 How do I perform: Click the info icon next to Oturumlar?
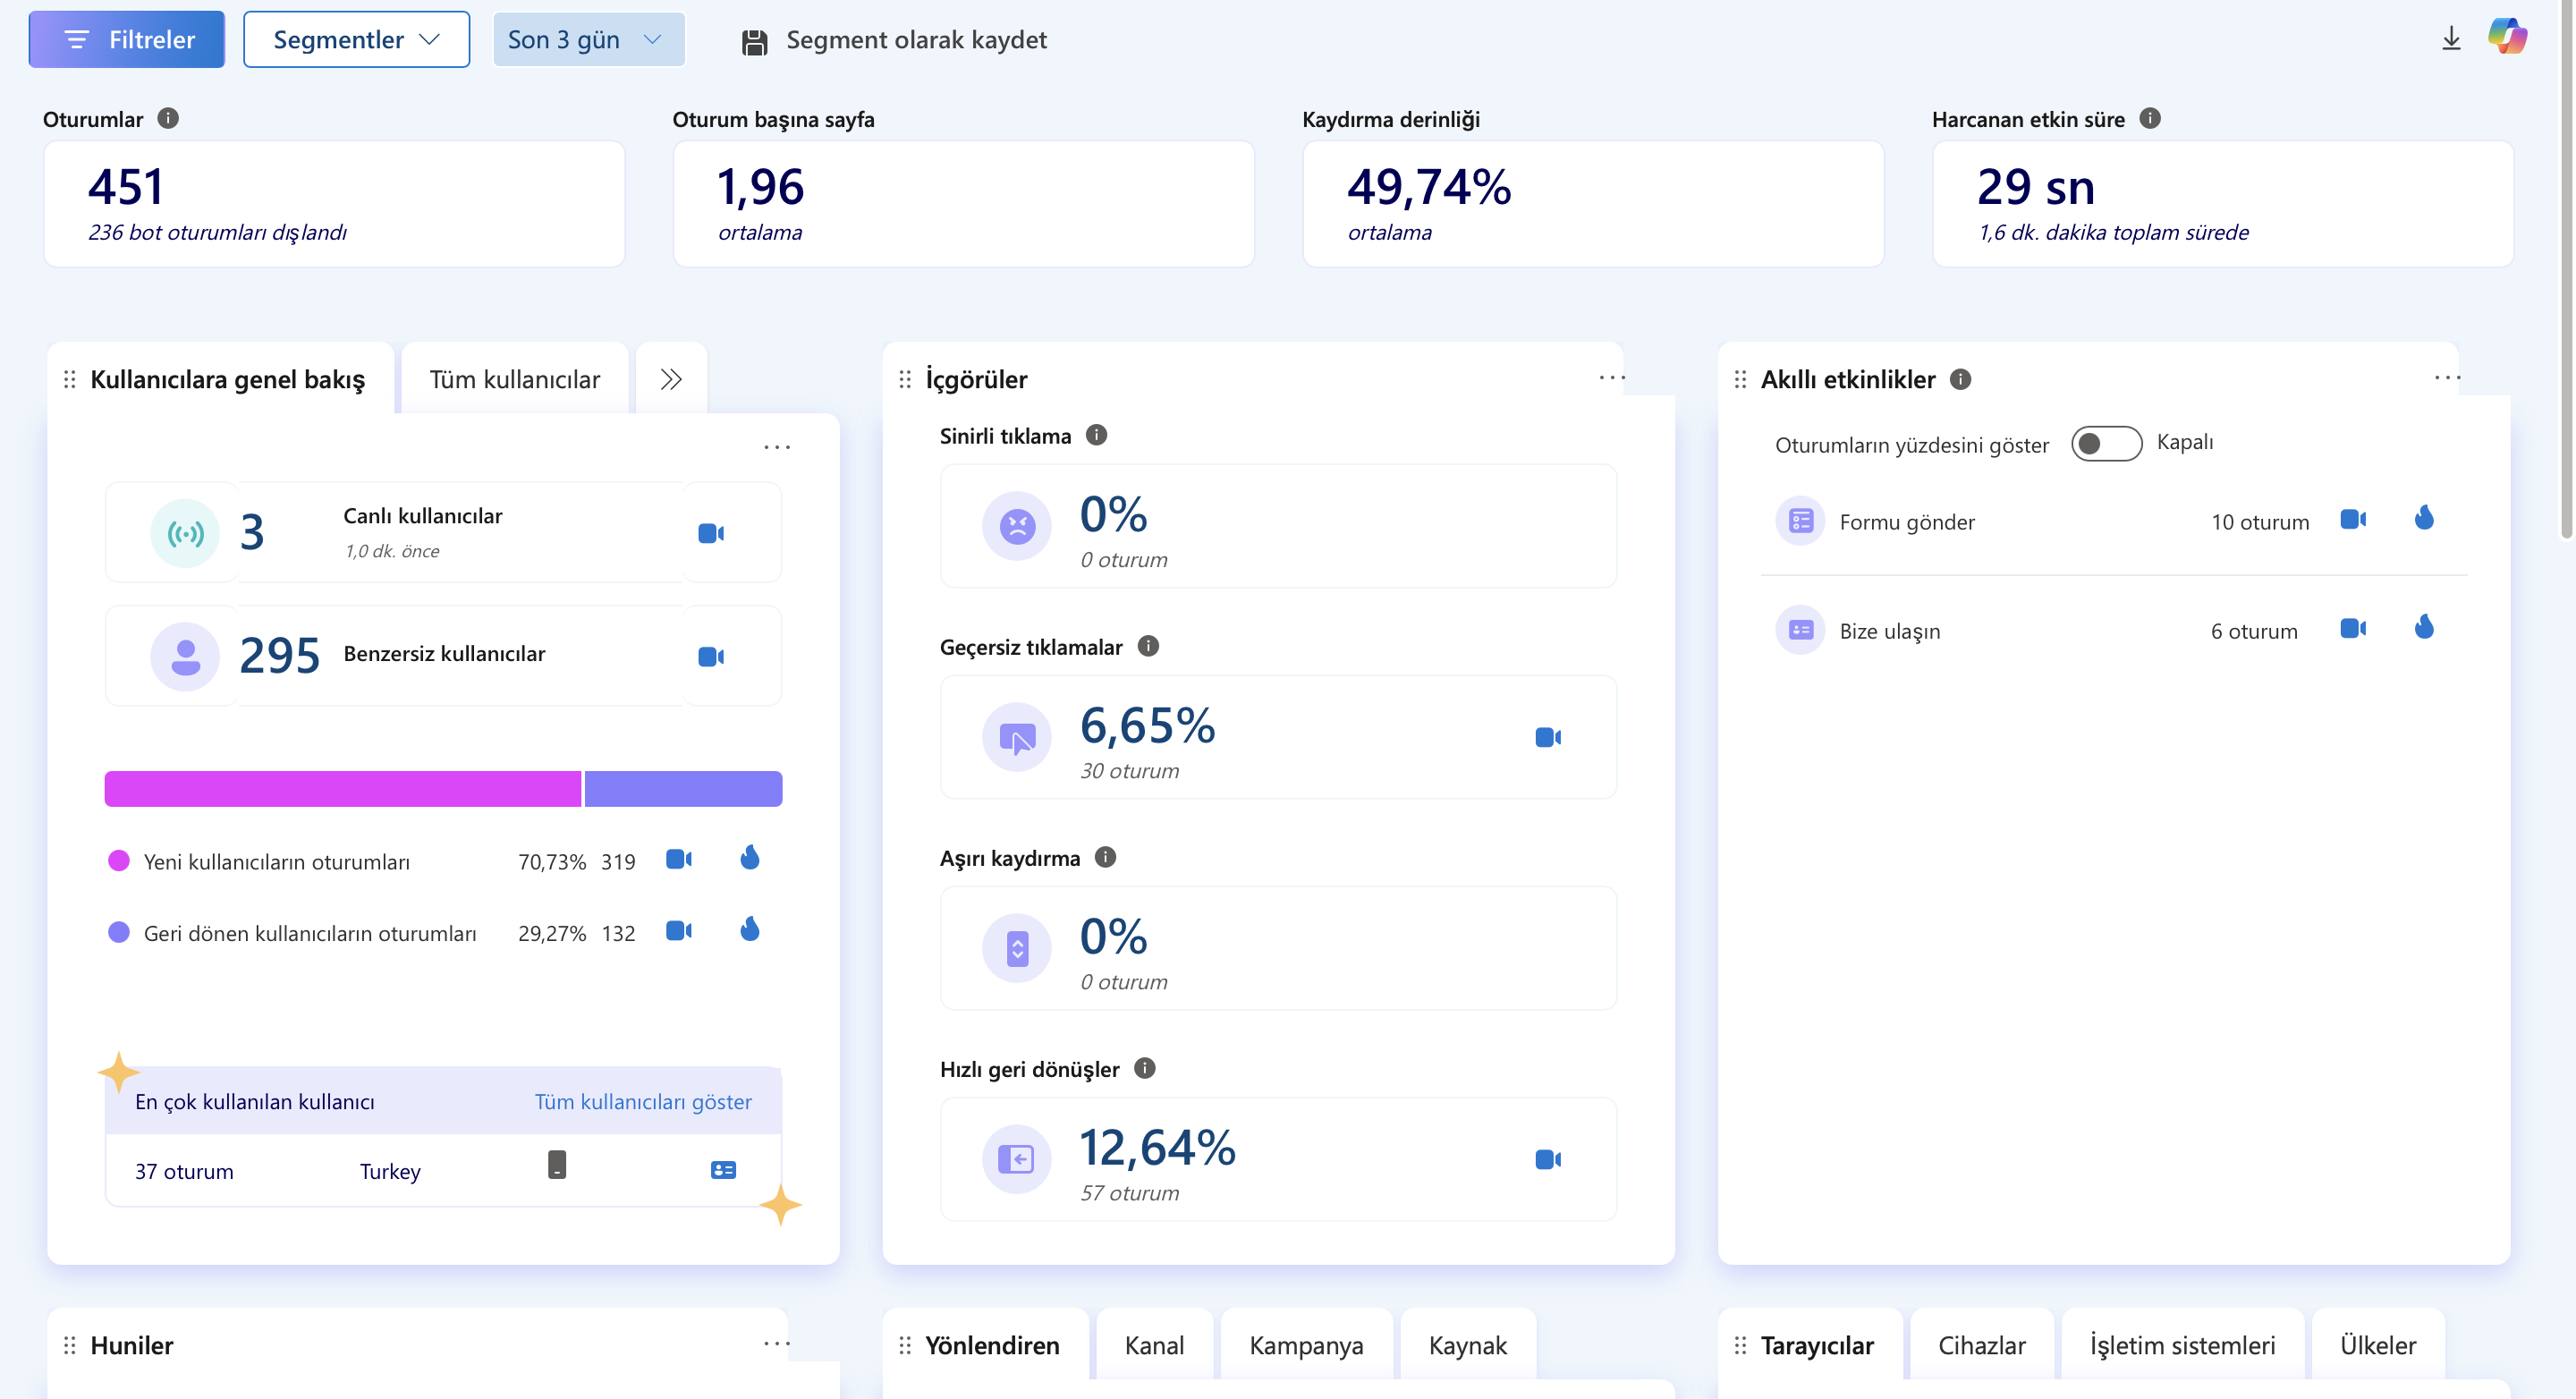(x=168, y=119)
